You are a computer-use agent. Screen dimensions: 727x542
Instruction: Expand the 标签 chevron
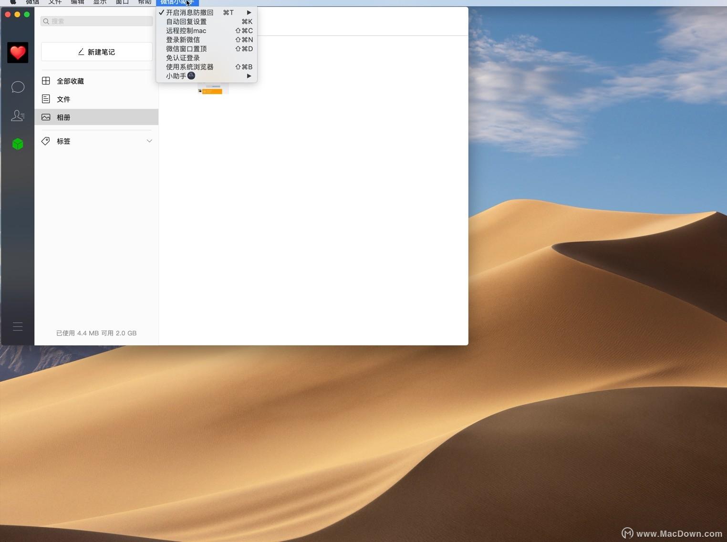pos(149,141)
